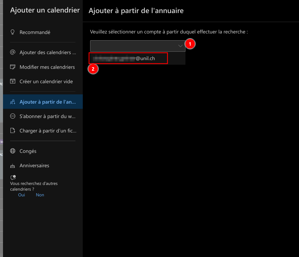Click the people directory icon
299x257 pixels.
click(x=13, y=102)
